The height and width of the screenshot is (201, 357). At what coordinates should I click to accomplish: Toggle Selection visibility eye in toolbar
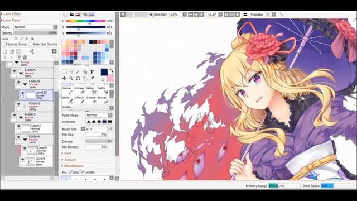[x=151, y=15]
